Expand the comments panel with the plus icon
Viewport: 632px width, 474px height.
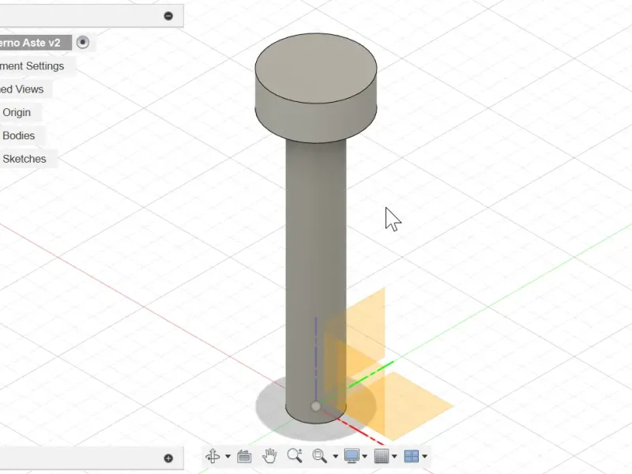(x=168, y=458)
